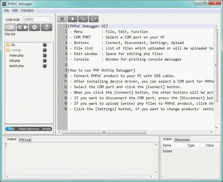Click the editor horizontal scrollbar thumb
Image resolution: width=223 pixels, height=182 pixels.
coord(104,132)
